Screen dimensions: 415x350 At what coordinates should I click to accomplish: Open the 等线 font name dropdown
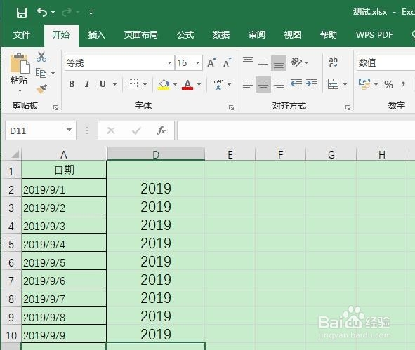(x=169, y=63)
